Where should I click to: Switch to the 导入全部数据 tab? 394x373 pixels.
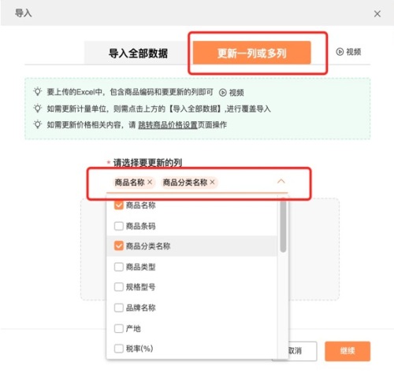(138, 54)
